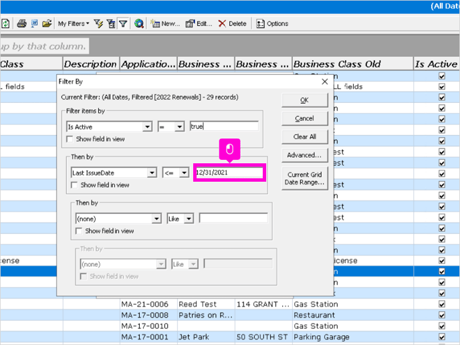Viewport: 460px width, 345px height.
Task: Check Show field in view under Is Active
Action: pyautogui.click(x=70, y=139)
